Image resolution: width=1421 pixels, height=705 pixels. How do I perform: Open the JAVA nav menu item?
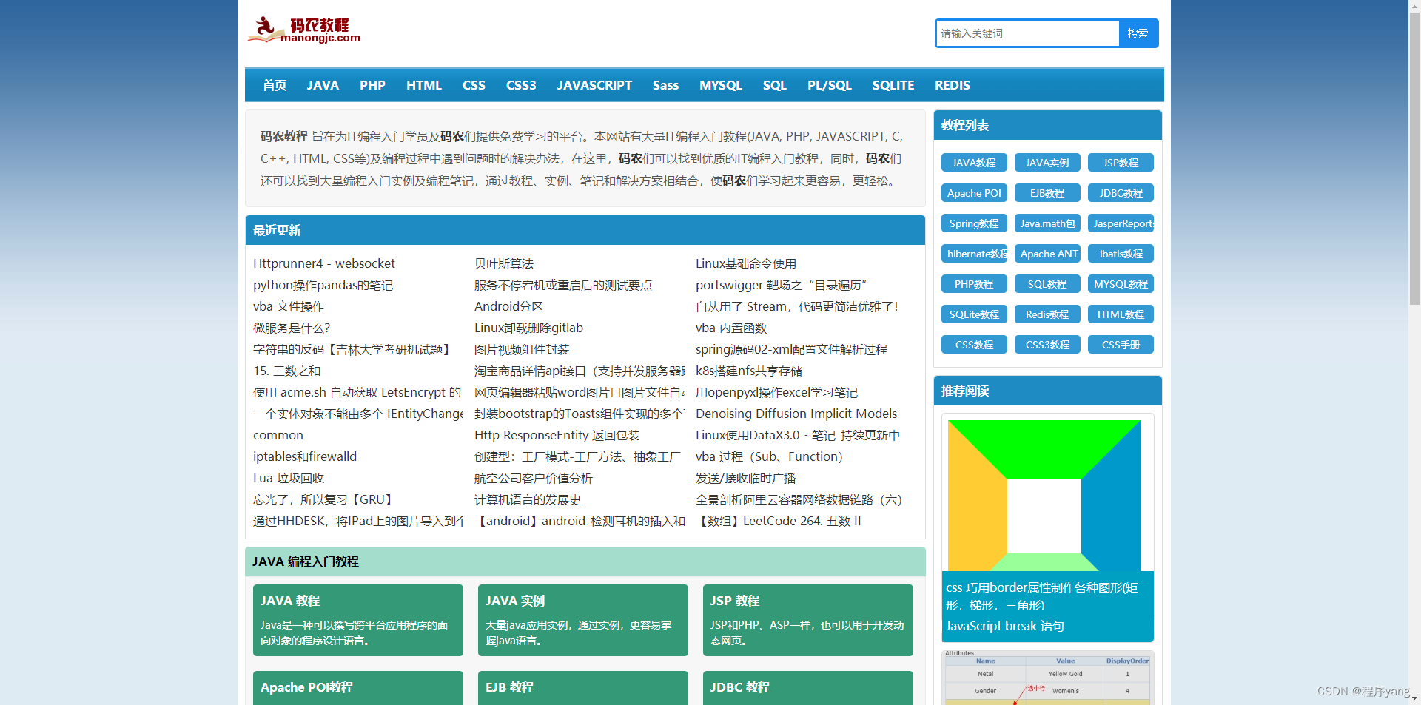point(323,85)
